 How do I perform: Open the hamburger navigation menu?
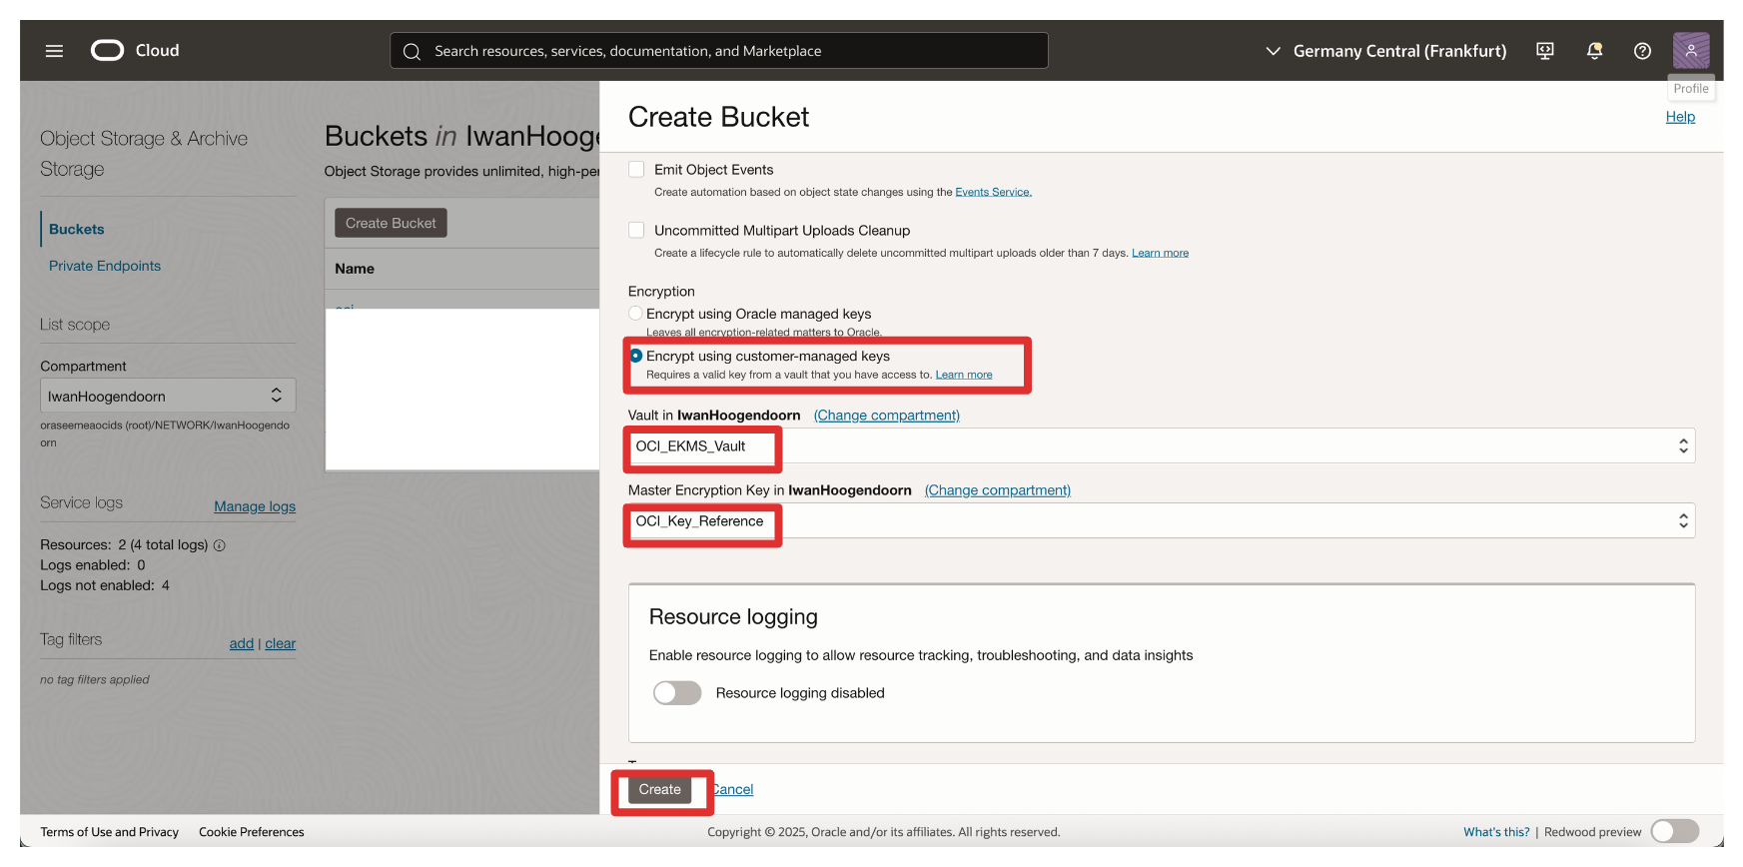pyautogui.click(x=54, y=51)
